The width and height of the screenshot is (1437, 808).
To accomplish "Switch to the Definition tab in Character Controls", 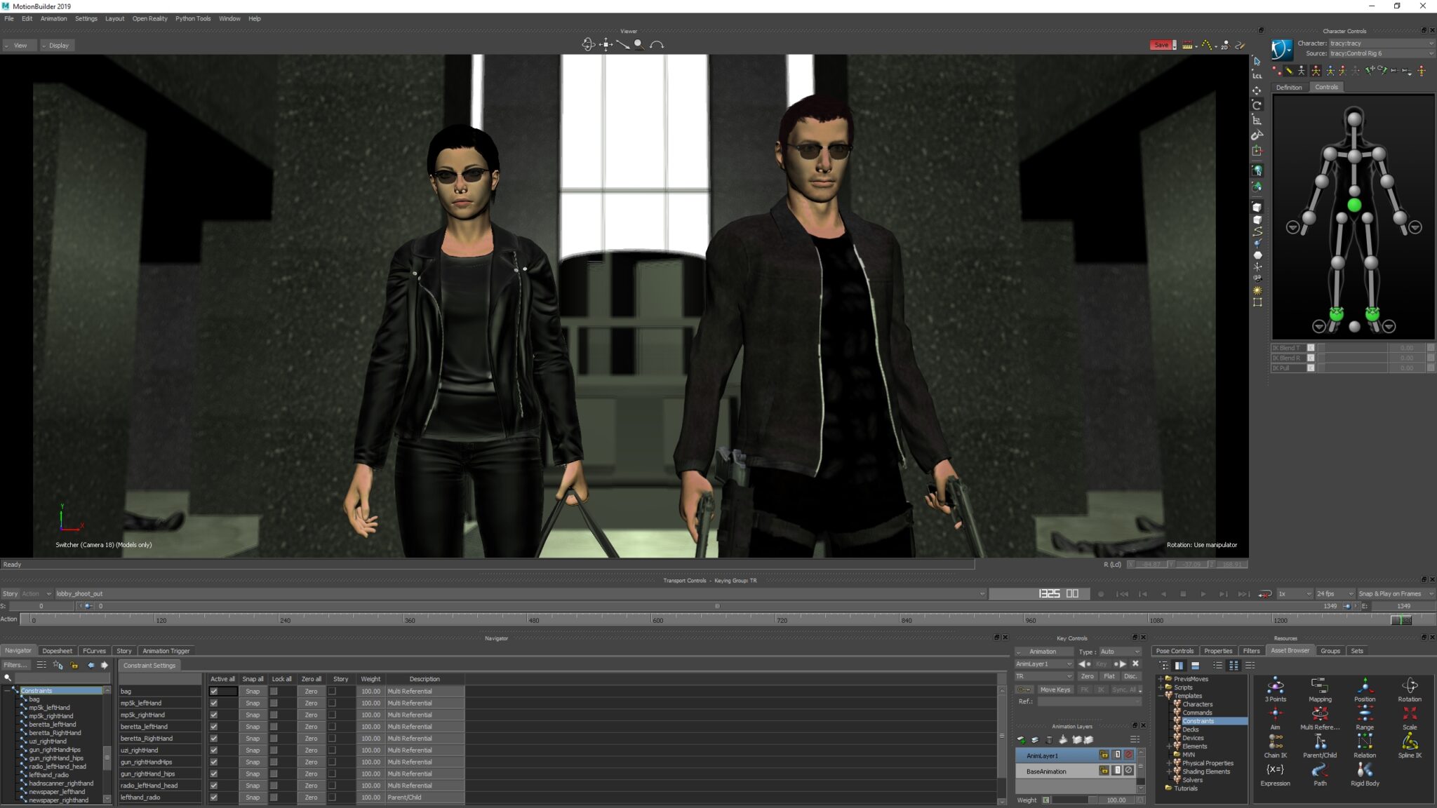I will pyautogui.click(x=1290, y=87).
